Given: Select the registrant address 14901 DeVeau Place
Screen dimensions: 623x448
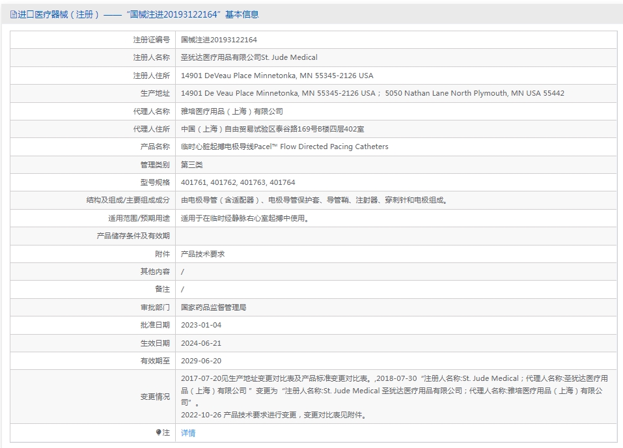Looking at the screenshot, I should click(277, 76).
